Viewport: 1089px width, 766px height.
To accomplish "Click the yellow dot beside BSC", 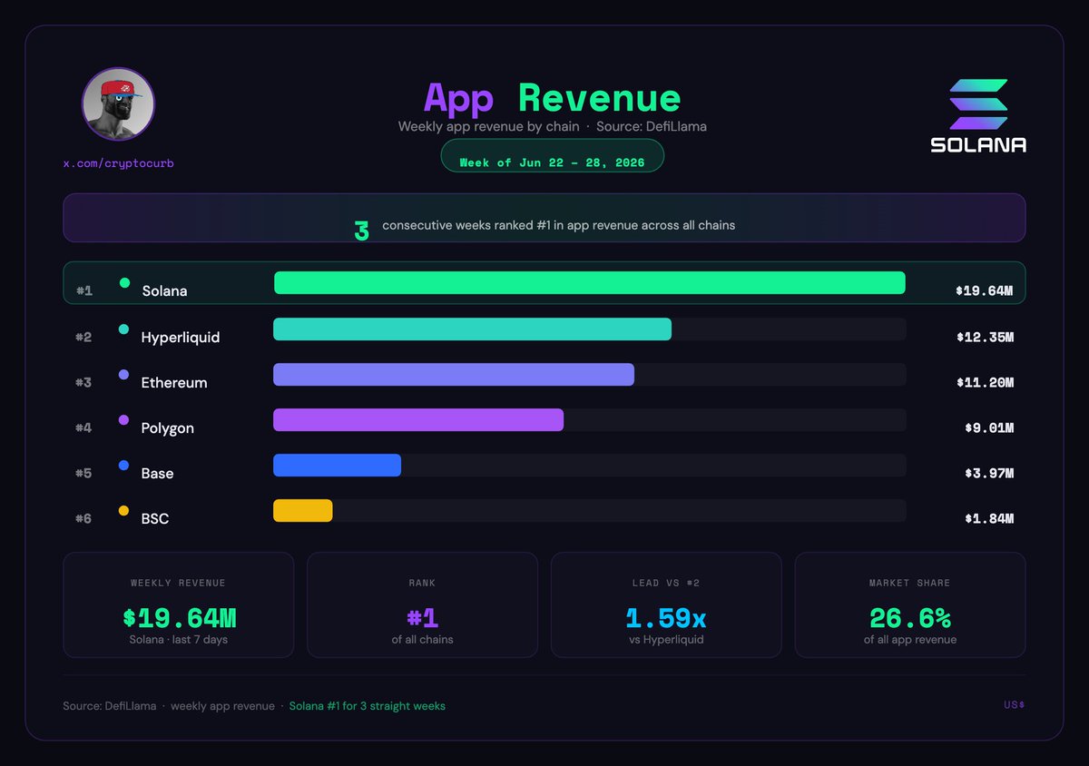I will pyautogui.click(x=124, y=510).
